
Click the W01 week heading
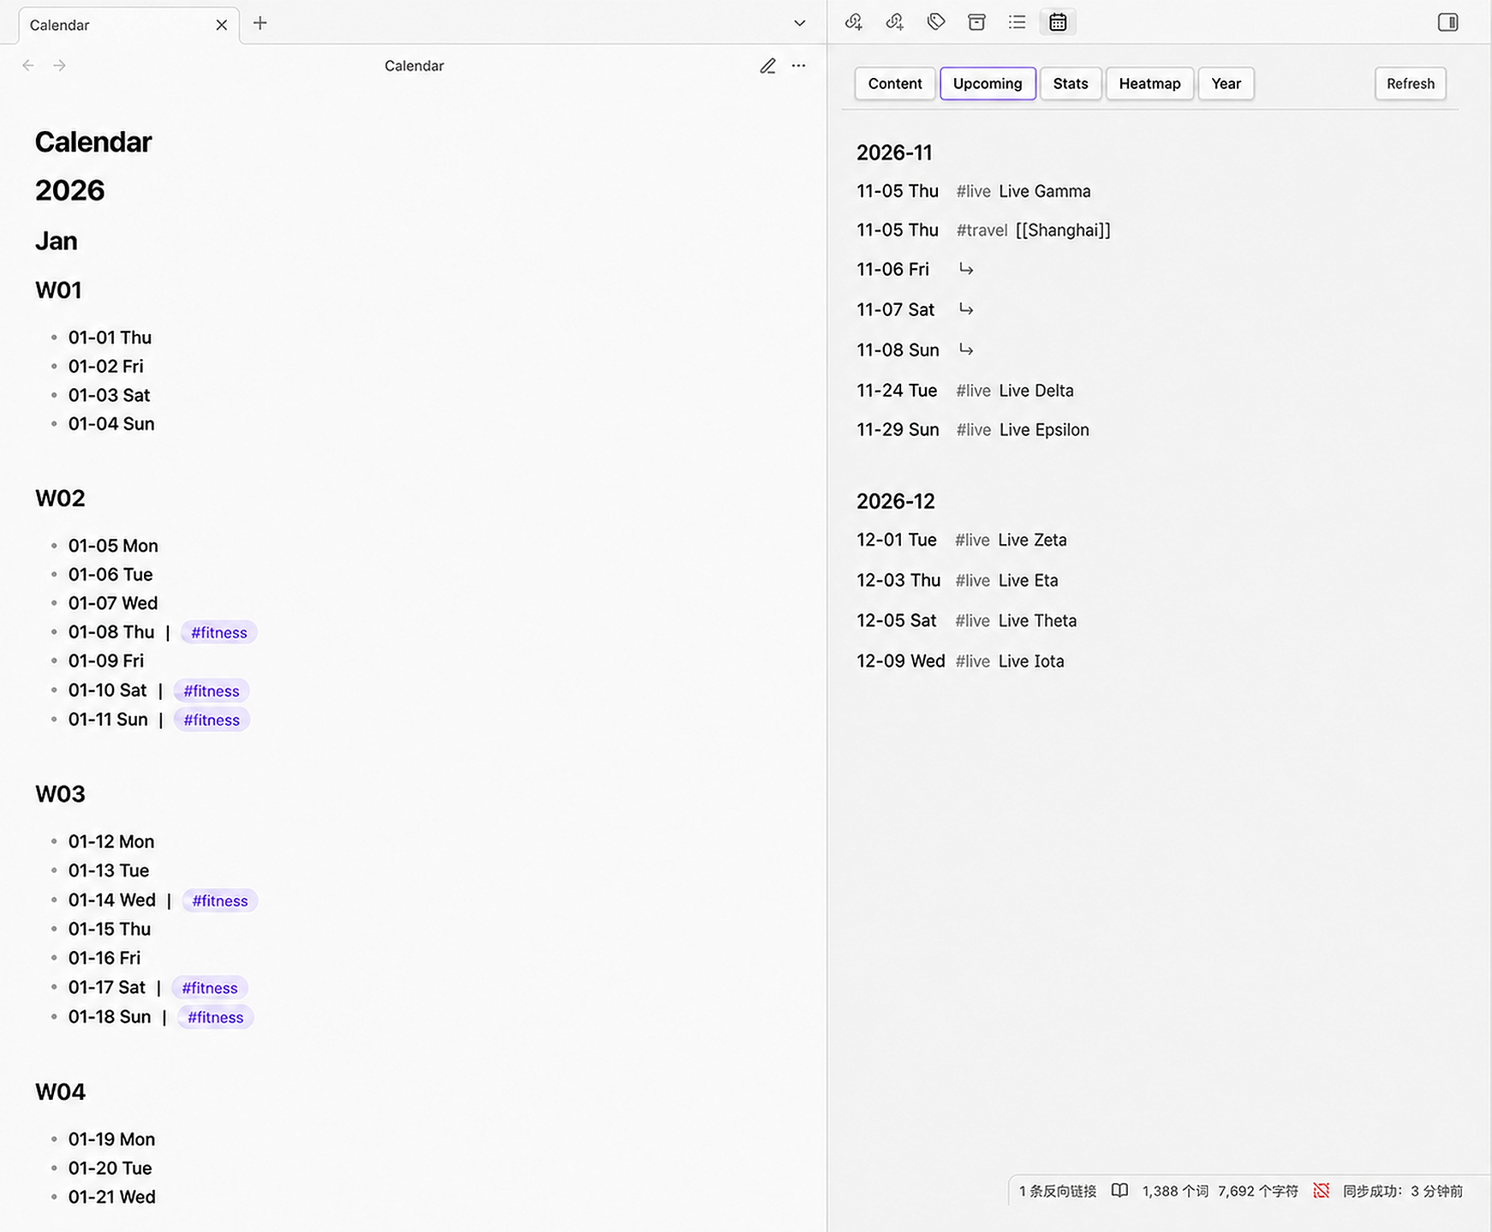pos(58,290)
